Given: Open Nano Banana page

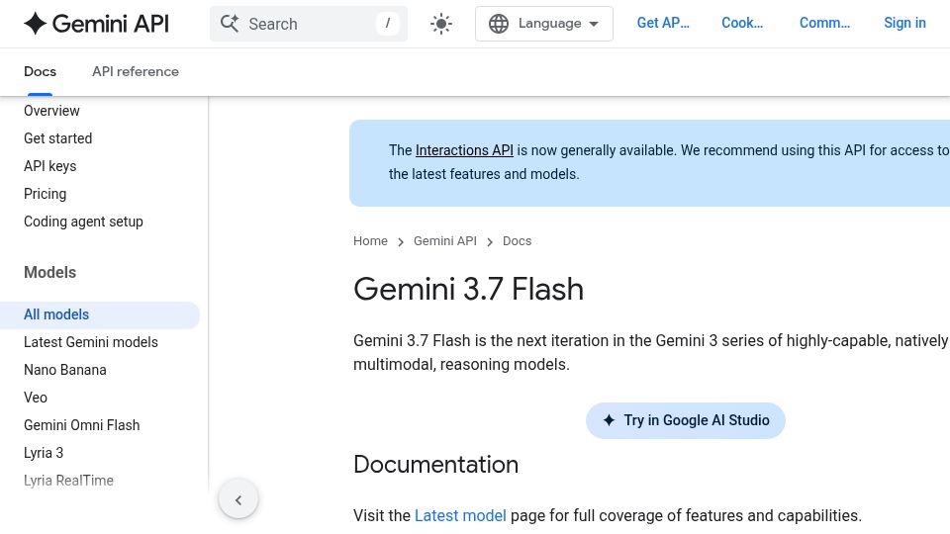Looking at the screenshot, I should coord(65,370).
